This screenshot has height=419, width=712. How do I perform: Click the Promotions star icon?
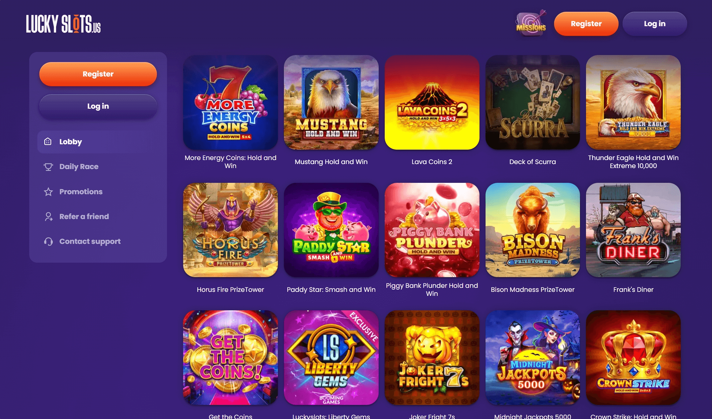pos(48,192)
